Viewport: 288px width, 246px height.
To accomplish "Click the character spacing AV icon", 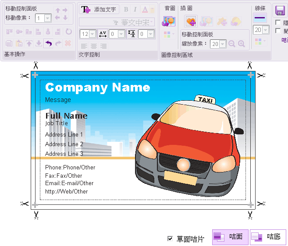I will pyautogui.click(x=103, y=34).
